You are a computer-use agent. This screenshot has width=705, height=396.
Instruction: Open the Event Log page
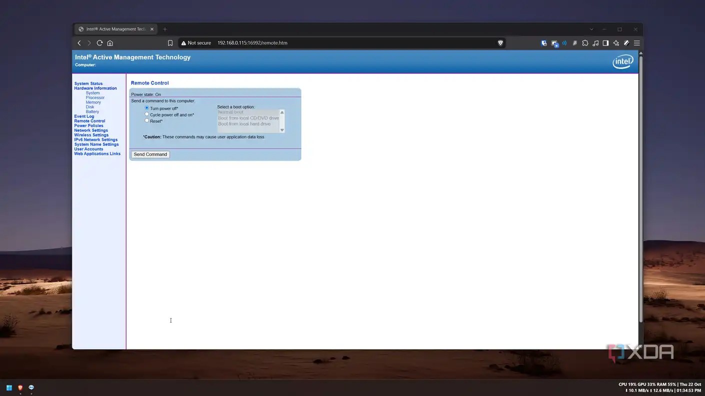pos(84,116)
